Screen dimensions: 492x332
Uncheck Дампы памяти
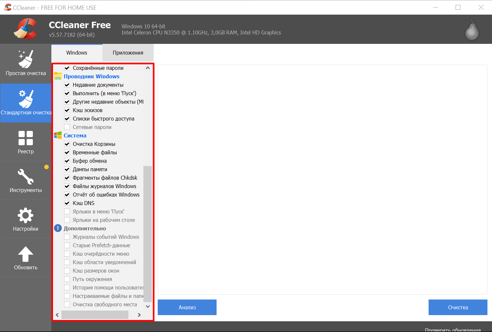point(67,169)
